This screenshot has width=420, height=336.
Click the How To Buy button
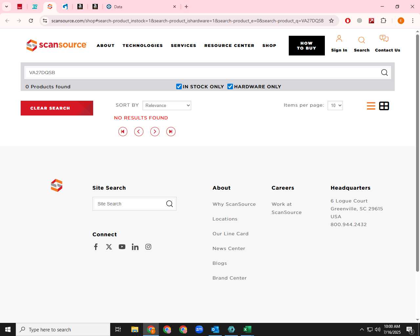[307, 46]
